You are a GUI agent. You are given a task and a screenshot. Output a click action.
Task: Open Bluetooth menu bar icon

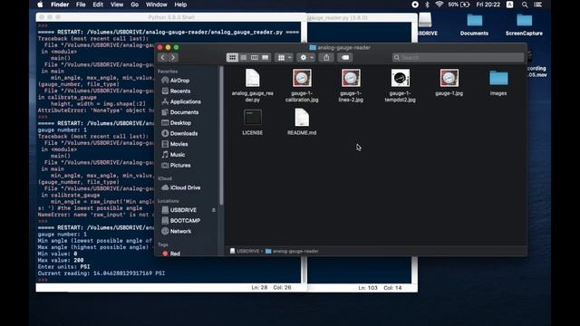tap(427, 5)
